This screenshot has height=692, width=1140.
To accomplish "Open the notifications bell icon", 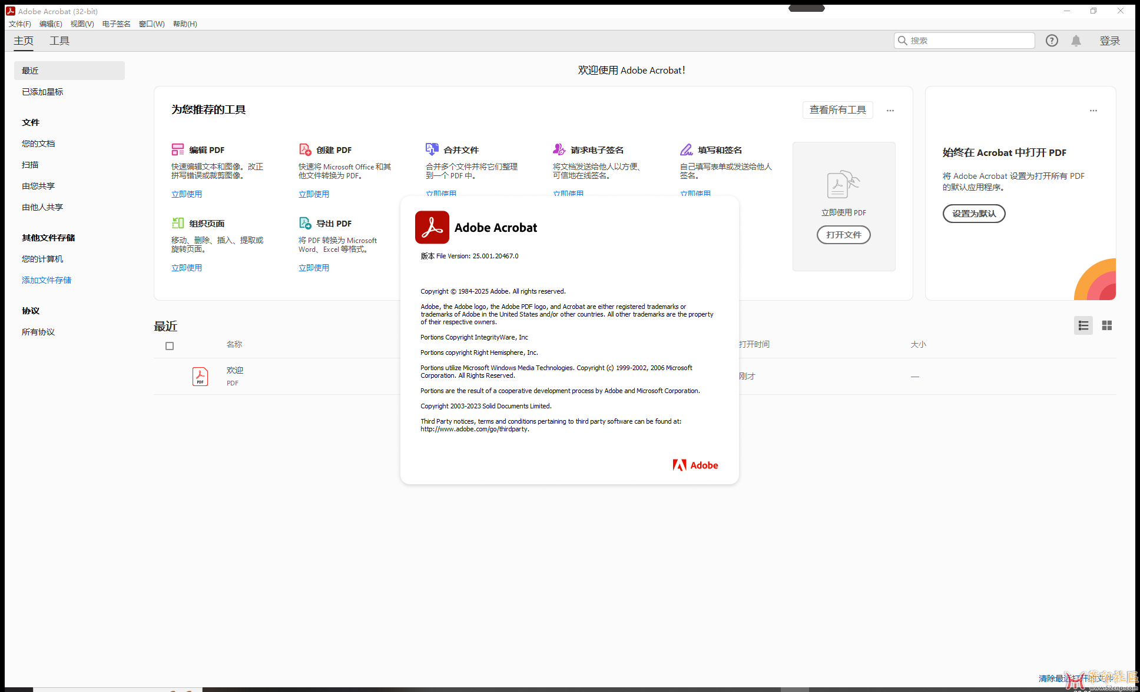I will 1076,41.
